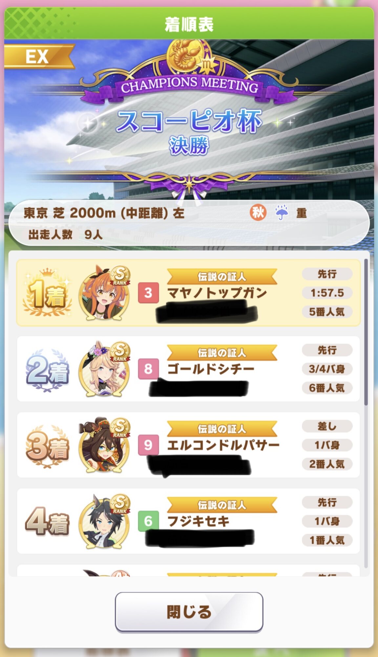Click the 2着 second place laurel icon
The width and height of the screenshot is (378, 657).
(47, 370)
